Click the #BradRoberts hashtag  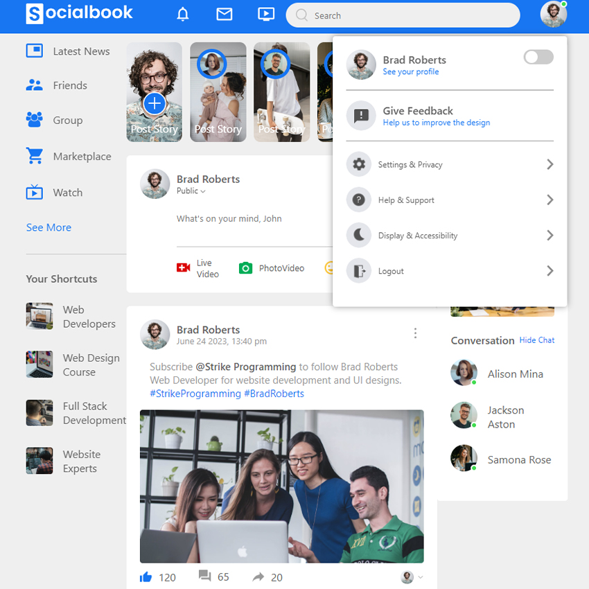pyautogui.click(x=274, y=394)
